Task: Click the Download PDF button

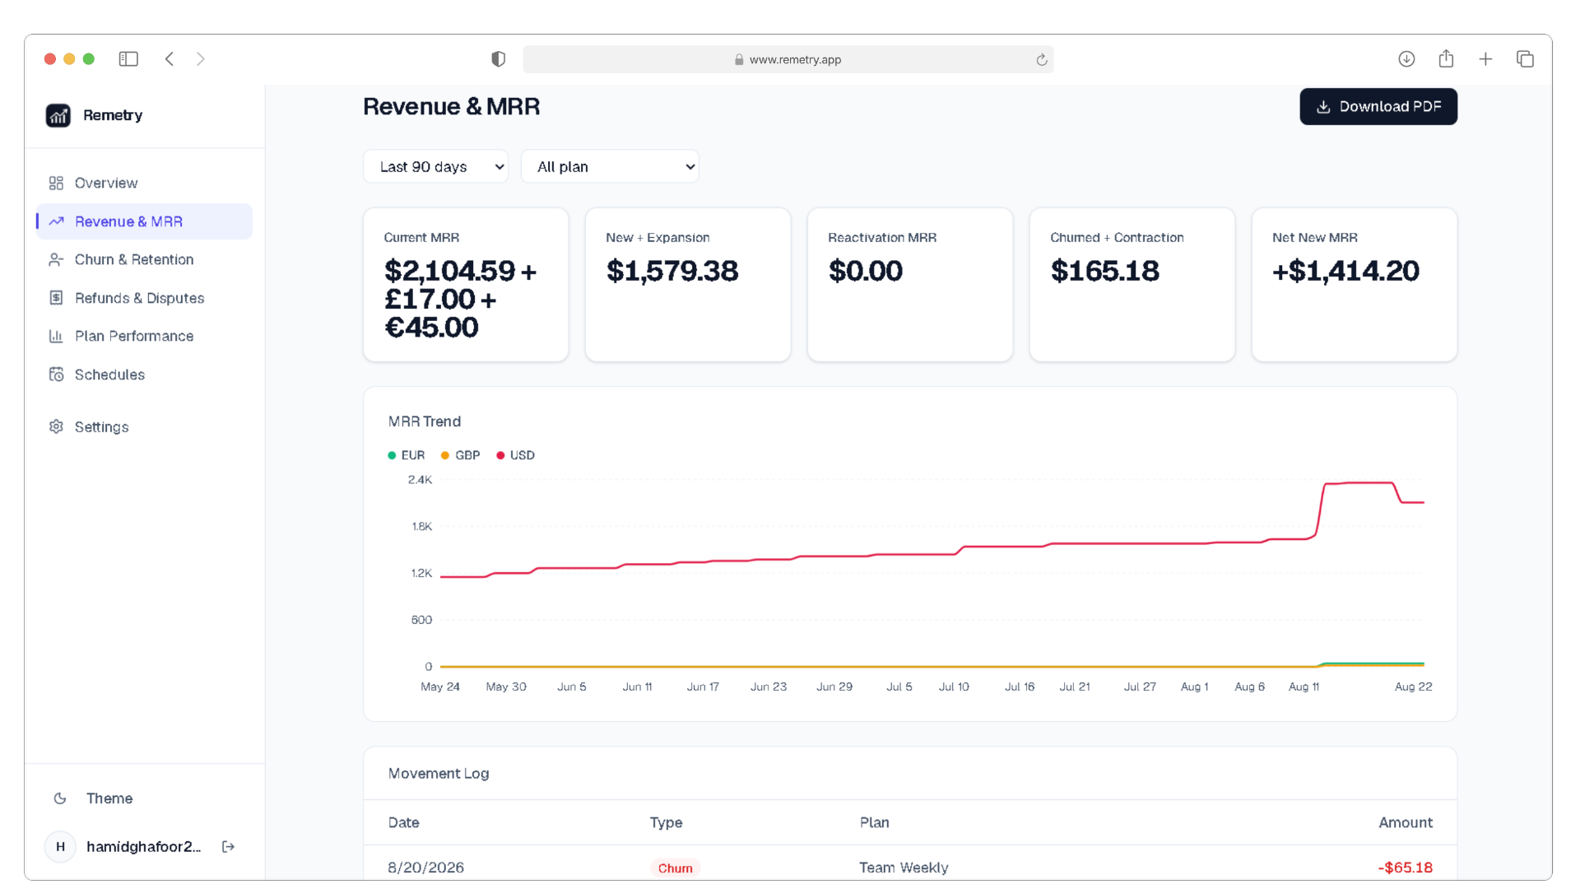Action: (x=1378, y=107)
